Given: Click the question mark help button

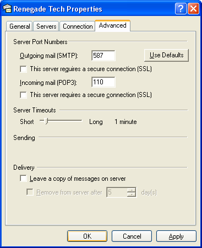Looking at the screenshot, I should click(x=181, y=9).
